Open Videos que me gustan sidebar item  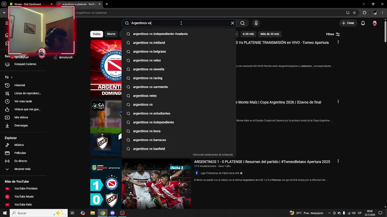click(x=23, y=109)
